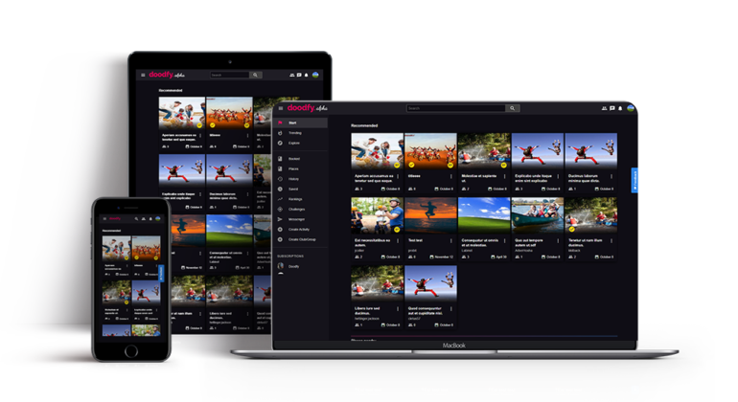The image size is (738, 402).
Task: Select Start in the laptop sidebar
Action: [292, 123]
